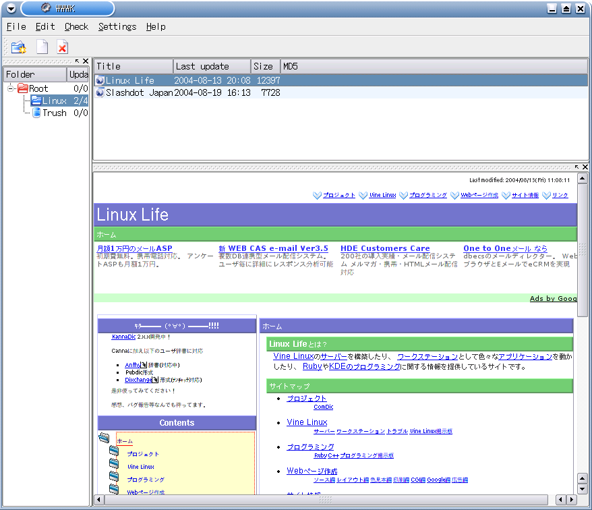Image resolution: width=592 pixels, height=510 pixels.
Task: Sort list by Title column header
Action: pyautogui.click(x=134, y=67)
